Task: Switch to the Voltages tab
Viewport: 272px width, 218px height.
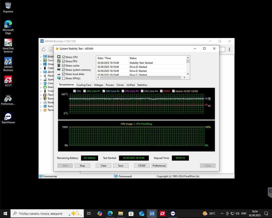Action: pyautogui.click(x=98, y=85)
